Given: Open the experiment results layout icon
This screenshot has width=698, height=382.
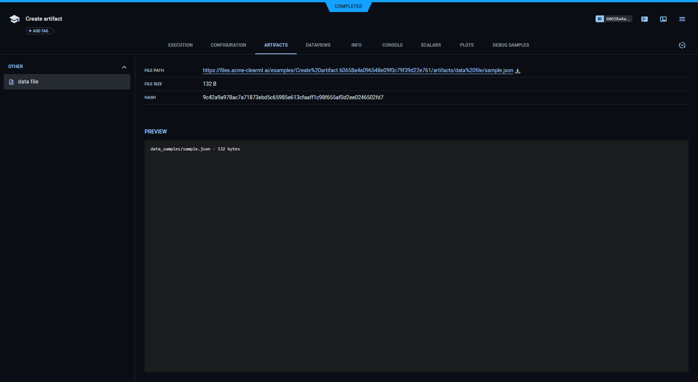Looking at the screenshot, I should (x=663, y=19).
